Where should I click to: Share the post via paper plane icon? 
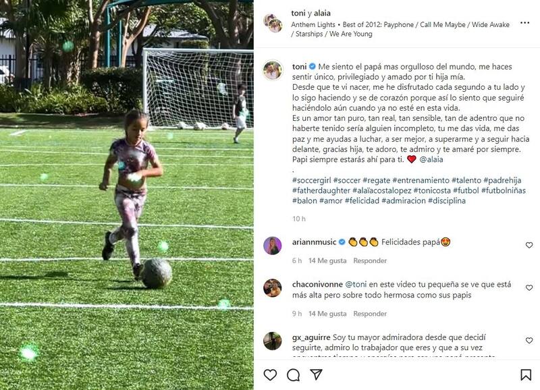315,374
